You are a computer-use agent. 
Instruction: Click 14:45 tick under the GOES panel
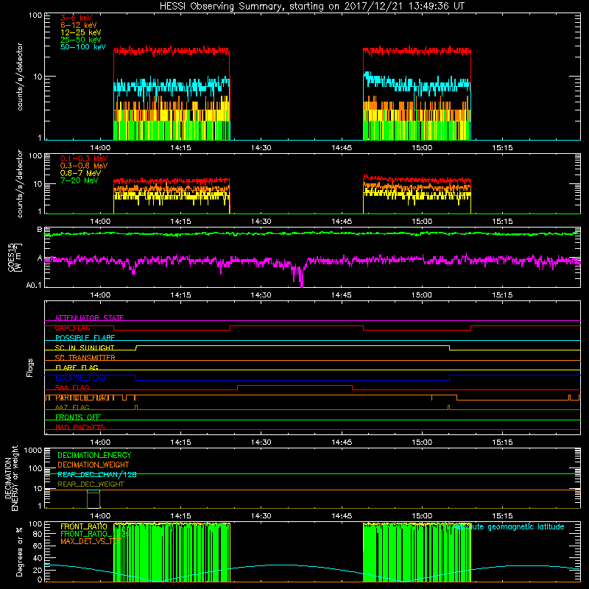coord(342,295)
